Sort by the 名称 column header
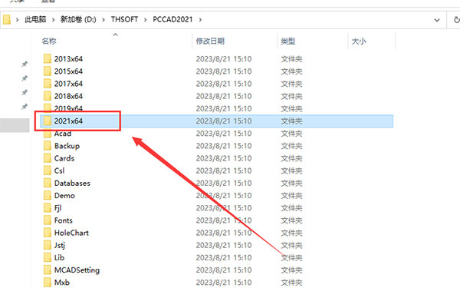The image size is (460, 288). (x=49, y=41)
